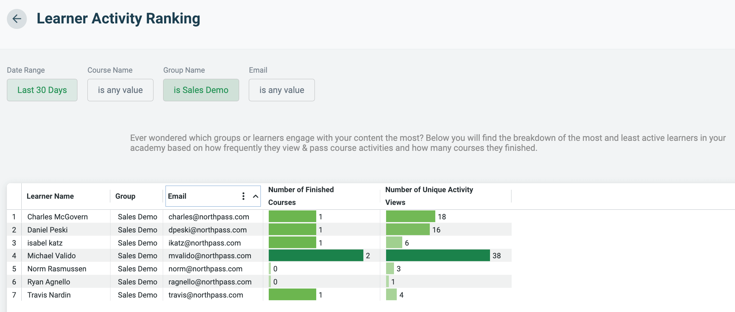Select the row for Michael Valido
The width and height of the screenshot is (735, 312).
coord(52,256)
